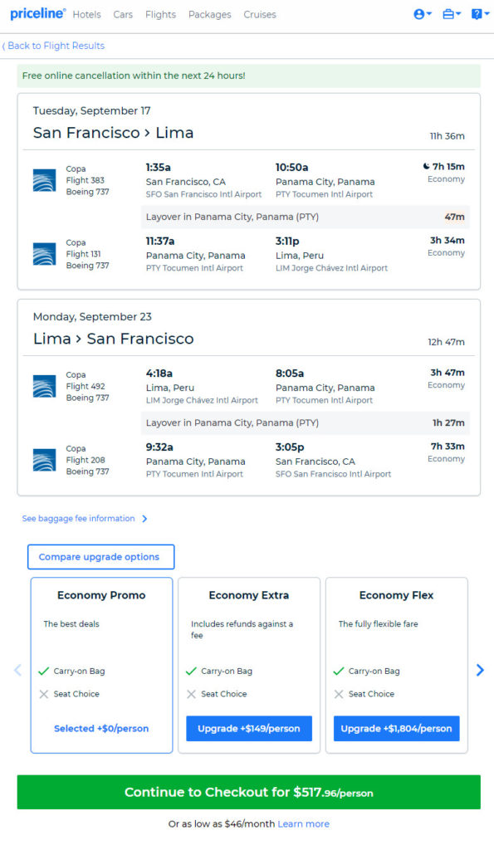Open the My Trips briefcase icon
The width and height of the screenshot is (494, 850).
click(448, 15)
